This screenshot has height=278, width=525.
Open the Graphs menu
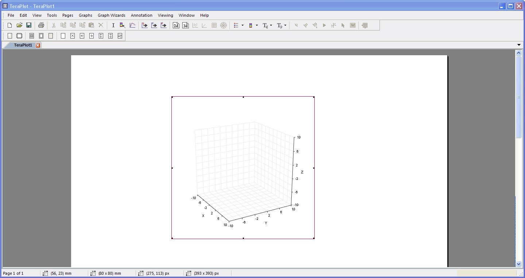[x=85, y=15]
